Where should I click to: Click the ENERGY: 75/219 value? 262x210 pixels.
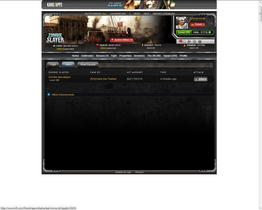pos(152,45)
